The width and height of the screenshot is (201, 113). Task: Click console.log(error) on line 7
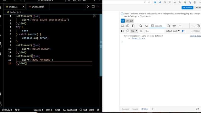[35, 38]
